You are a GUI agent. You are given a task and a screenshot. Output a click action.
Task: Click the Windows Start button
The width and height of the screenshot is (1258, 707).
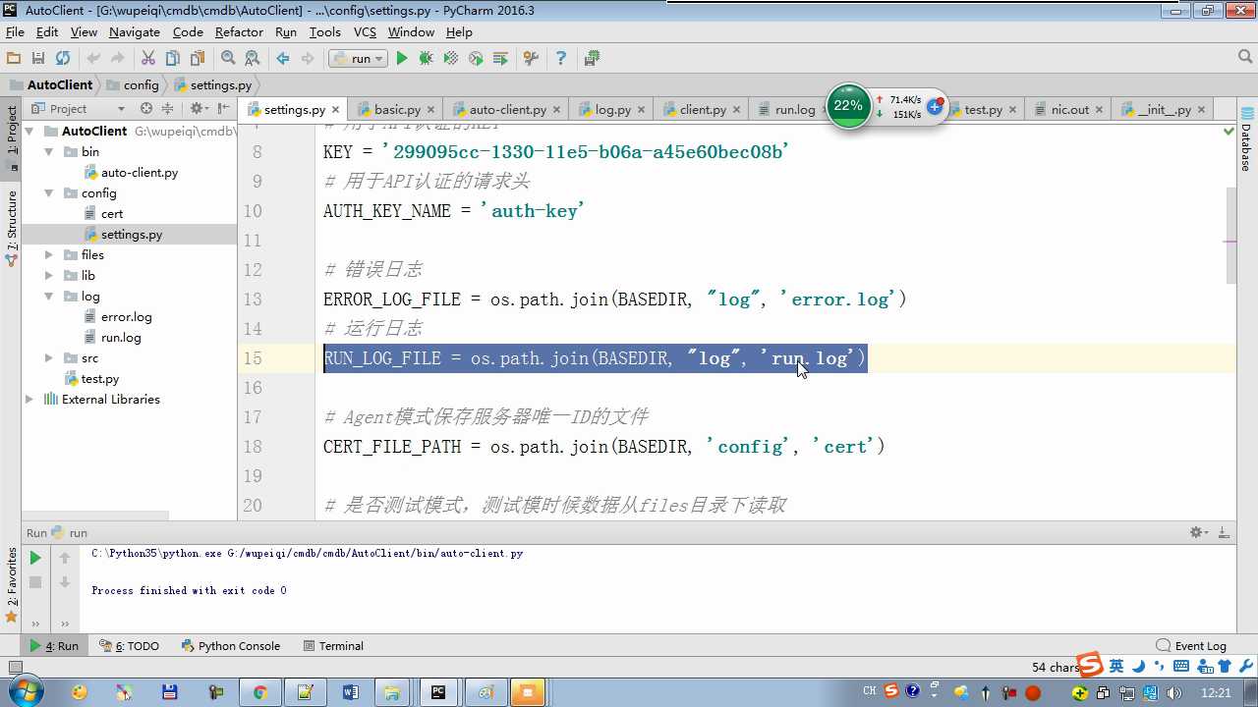(x=25, y=692)
